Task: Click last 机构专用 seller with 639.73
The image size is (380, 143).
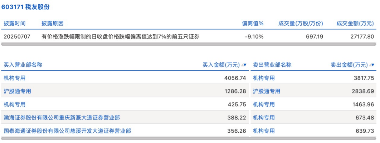Action: pyautogui.click(x=264, y=131)
